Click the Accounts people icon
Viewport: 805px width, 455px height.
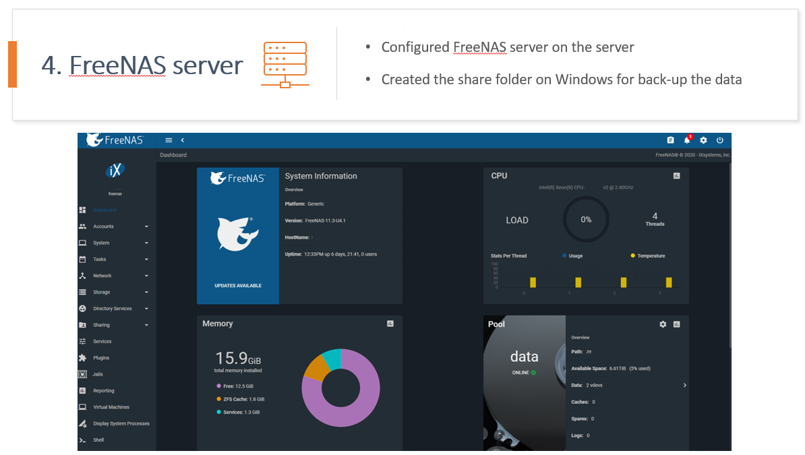tap(82, 226)
